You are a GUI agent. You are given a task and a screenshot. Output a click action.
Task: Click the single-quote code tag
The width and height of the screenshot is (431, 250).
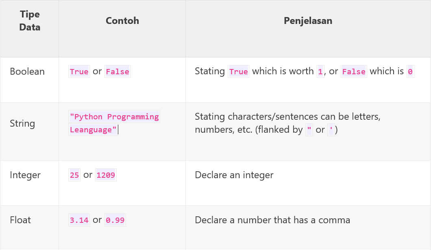point(331,129)
